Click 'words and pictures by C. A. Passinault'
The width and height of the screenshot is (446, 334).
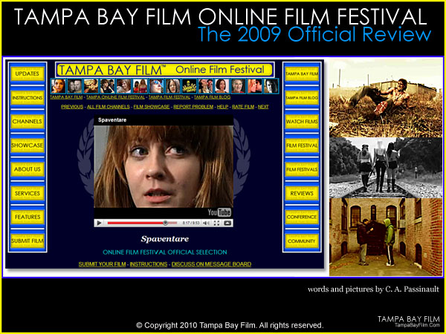(373, 289)
